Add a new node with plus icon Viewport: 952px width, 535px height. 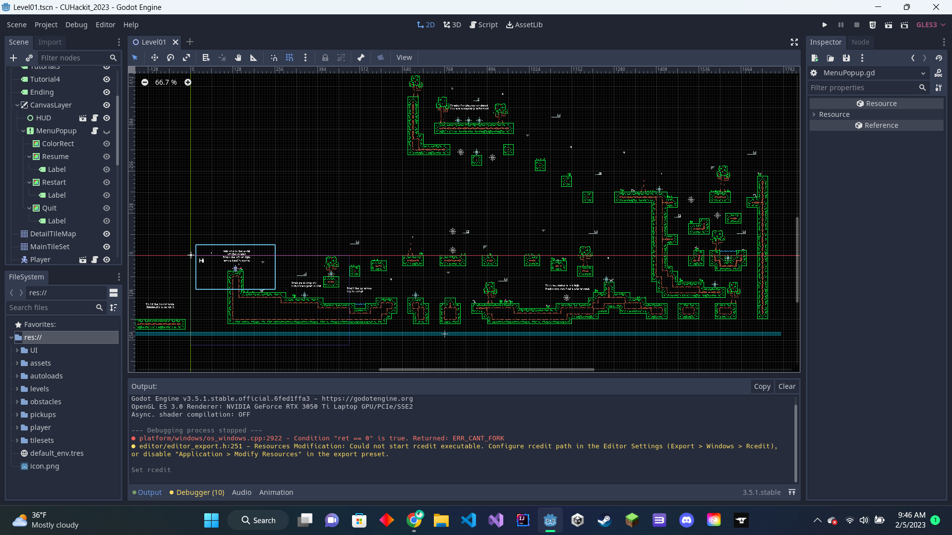13,58
